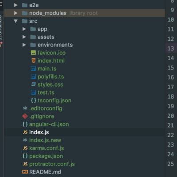Select the assets folder

tap(46, 37)
